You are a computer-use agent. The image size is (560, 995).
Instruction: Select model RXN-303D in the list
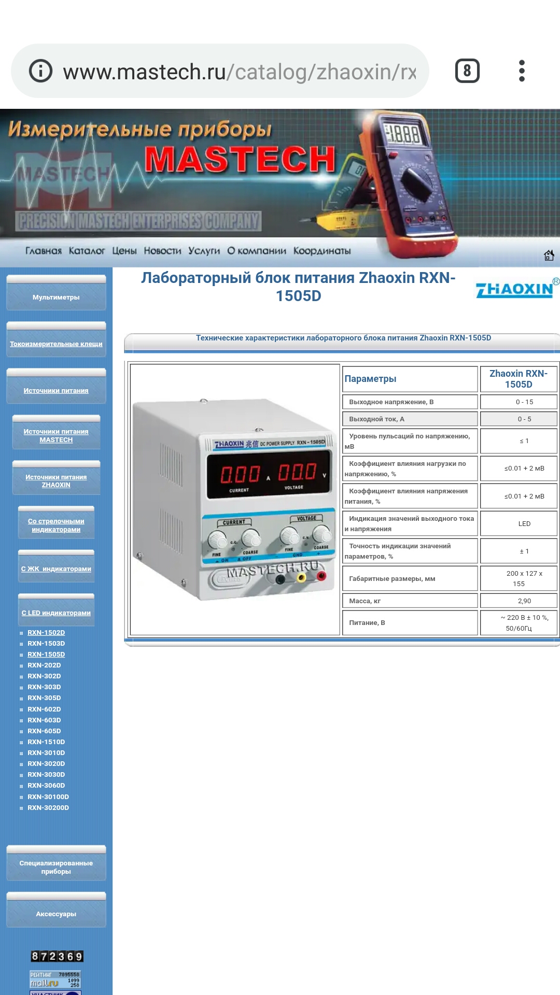(x=44, y=687)
